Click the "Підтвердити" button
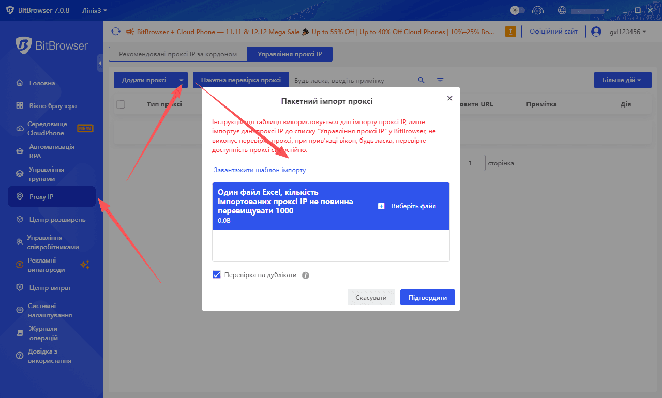The height and width of the screenshot is (398, 662). pos(427,298)
